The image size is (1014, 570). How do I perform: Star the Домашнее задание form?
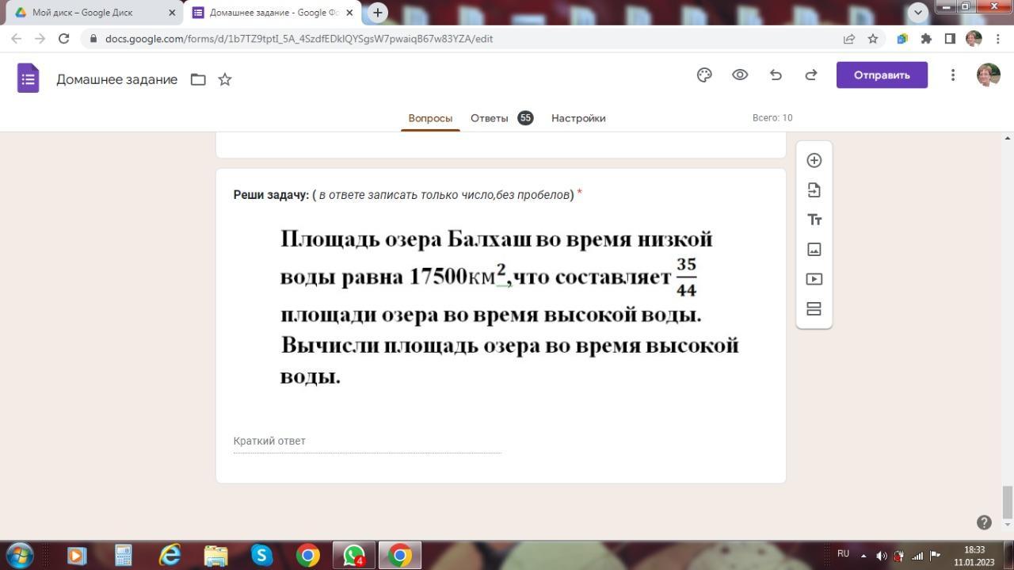pos(225,79)
